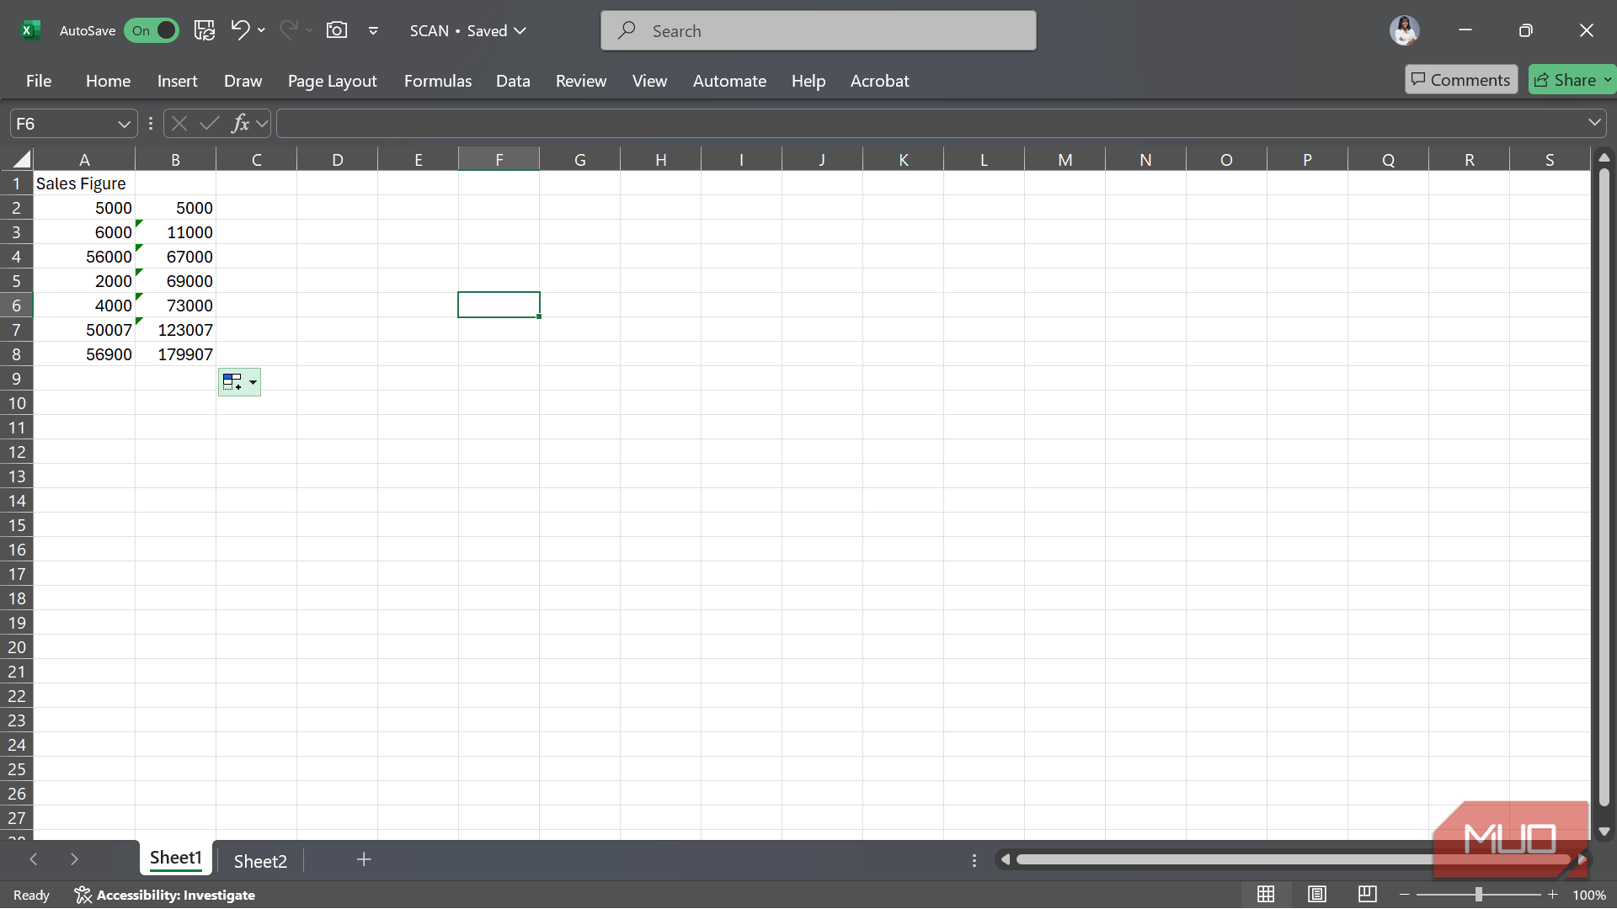Image resolution: width=1617 pixels, height=909 pixels.
Task: Open the Name Box dropdown arrow
Action: (125, 124)
